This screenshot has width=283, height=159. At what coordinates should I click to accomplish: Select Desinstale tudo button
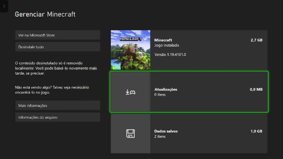(58, 47)
